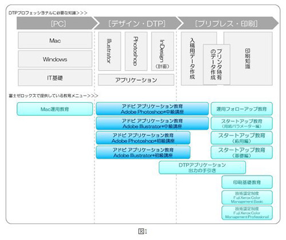Click 運用フォローアップ教育 box
This screenshot has width=286, height=240.
click(241, 109)
